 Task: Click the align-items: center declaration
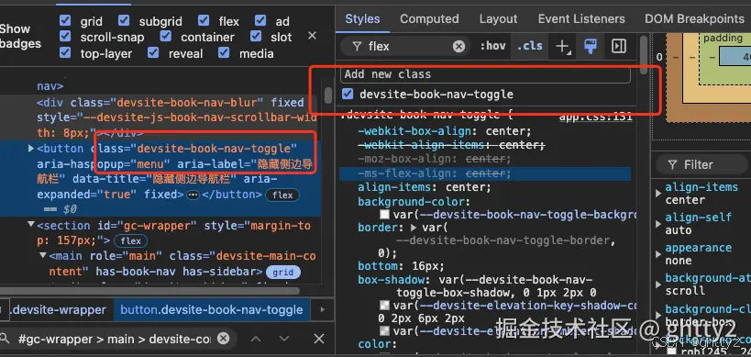(425, 187)
